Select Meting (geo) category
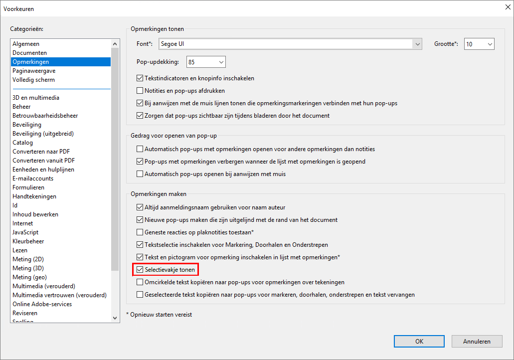Image resolution: width=514 pixels, height=360 pixels. pyautogui.click(x=61, y=277)
